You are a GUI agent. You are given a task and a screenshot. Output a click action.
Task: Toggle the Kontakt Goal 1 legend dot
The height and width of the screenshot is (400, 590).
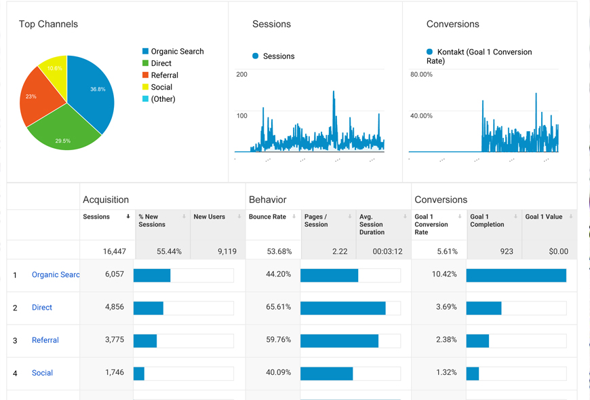pyautogui.click(x=430, y=52)
